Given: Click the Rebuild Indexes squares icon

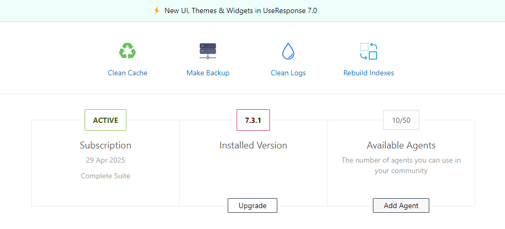Looking at the screenshot, I should click(x=369, y=51).
